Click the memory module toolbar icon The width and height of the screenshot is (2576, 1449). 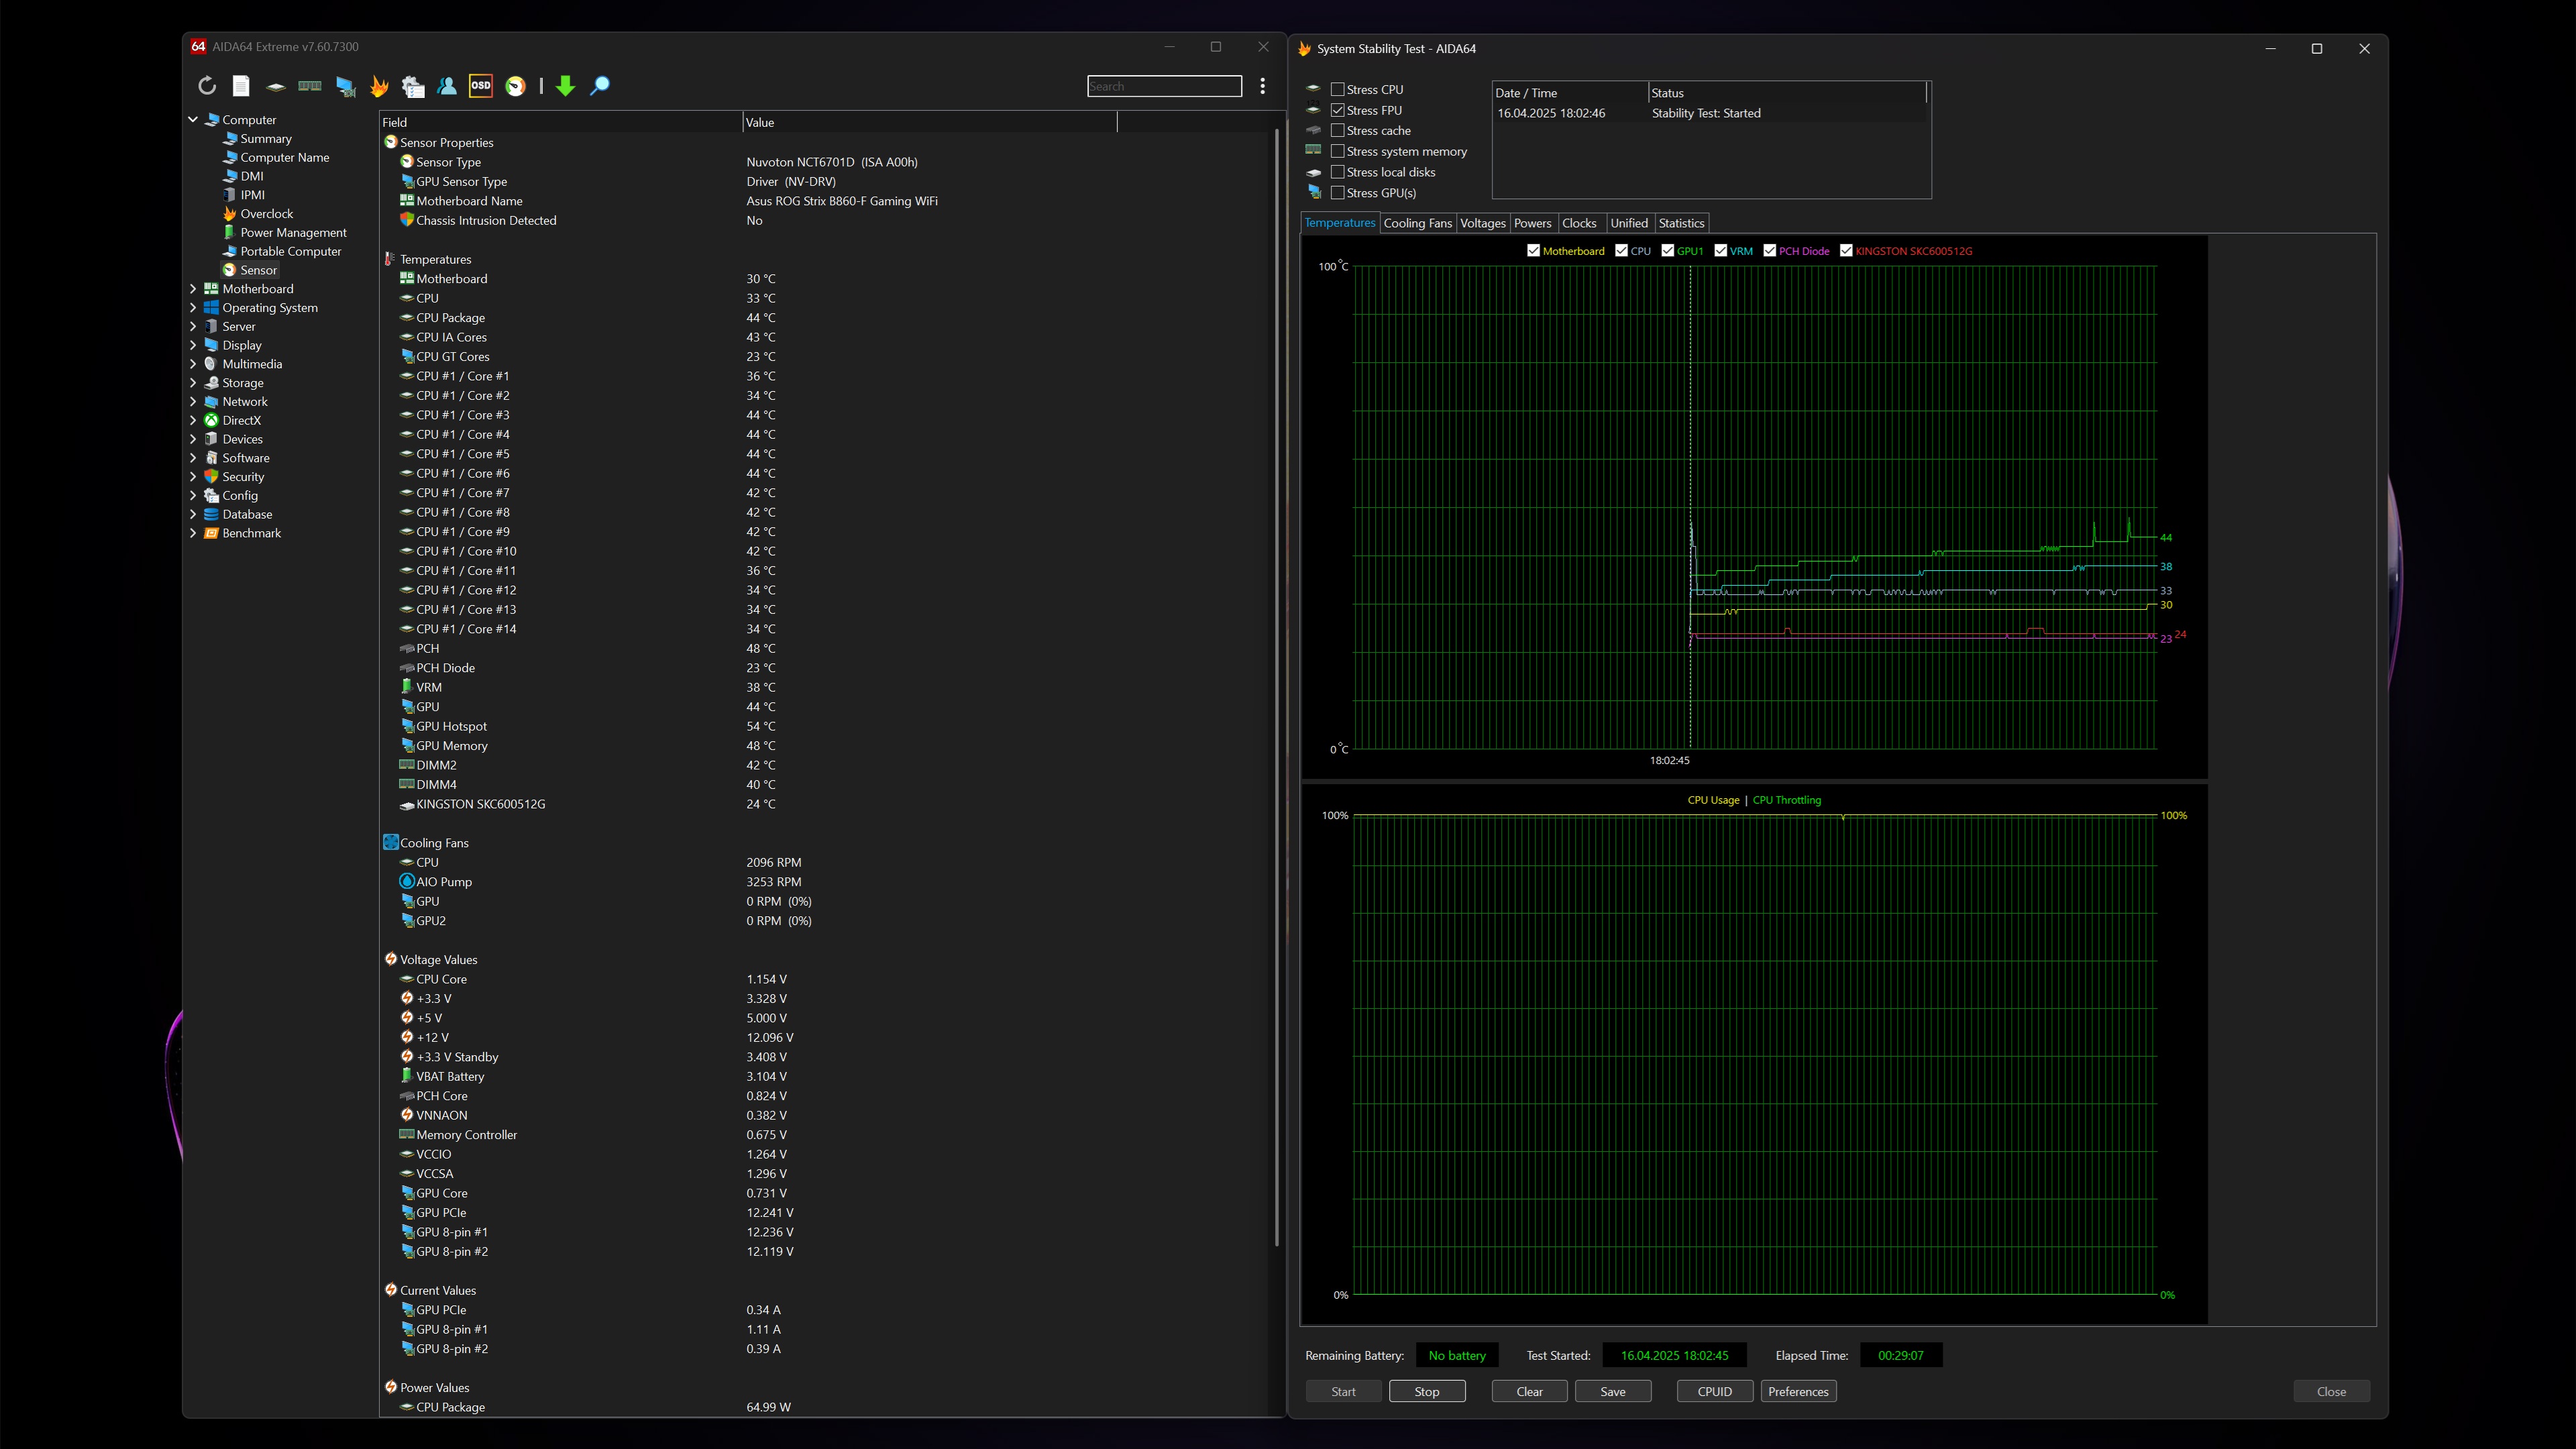pos(310,86)
